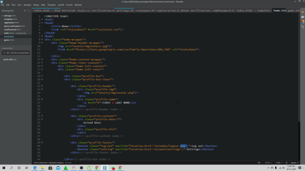Switch to the verification.html tab
305x171 pixels.
point(103,10)
